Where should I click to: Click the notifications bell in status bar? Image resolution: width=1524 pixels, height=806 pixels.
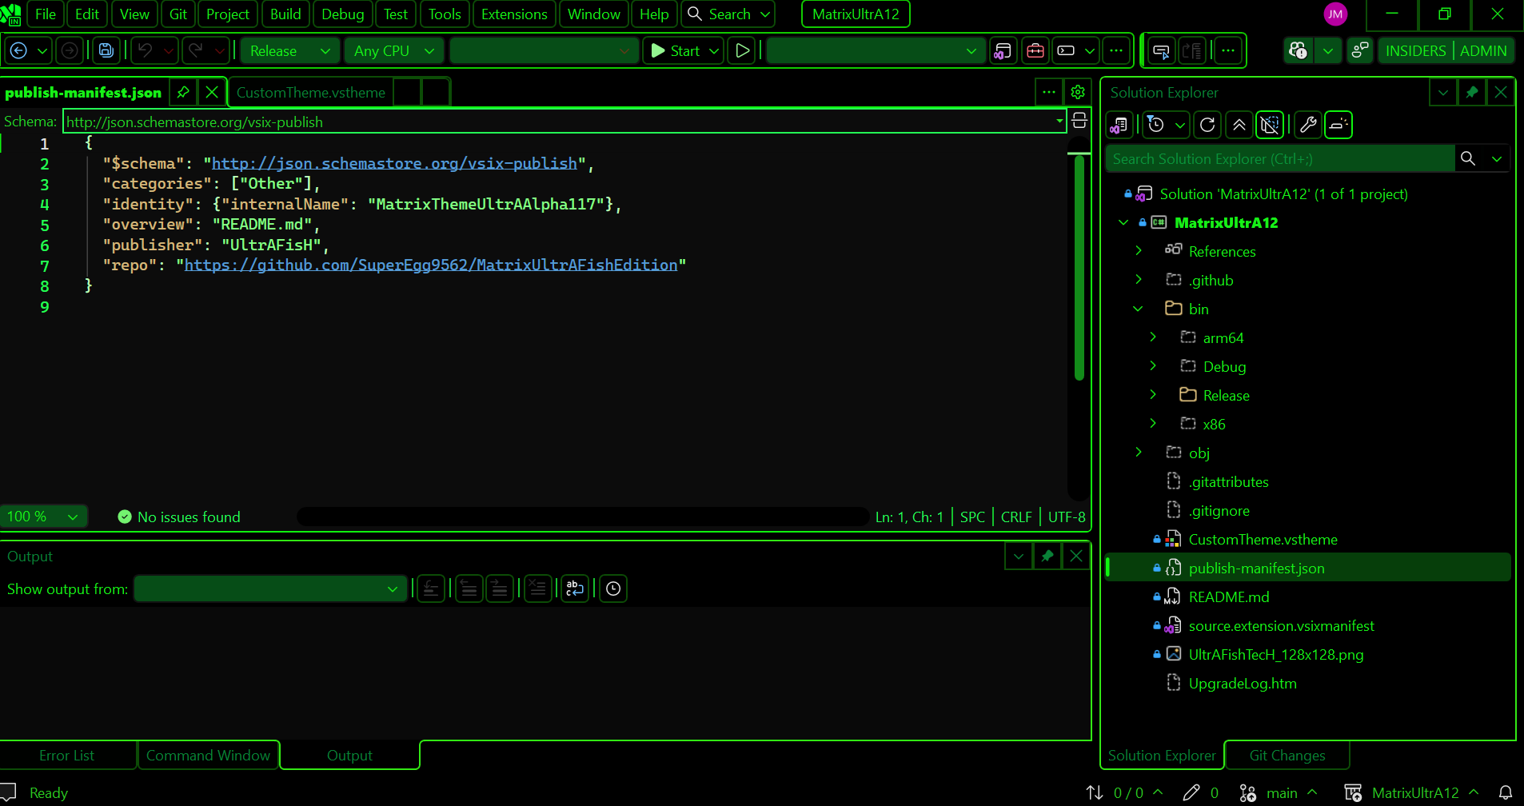click(x=1506, y=792)
